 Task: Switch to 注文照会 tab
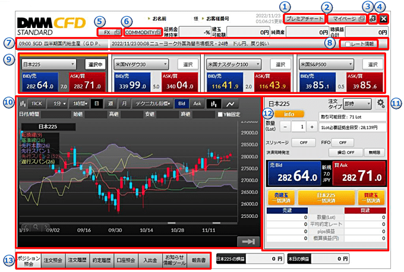coord(53,260)
